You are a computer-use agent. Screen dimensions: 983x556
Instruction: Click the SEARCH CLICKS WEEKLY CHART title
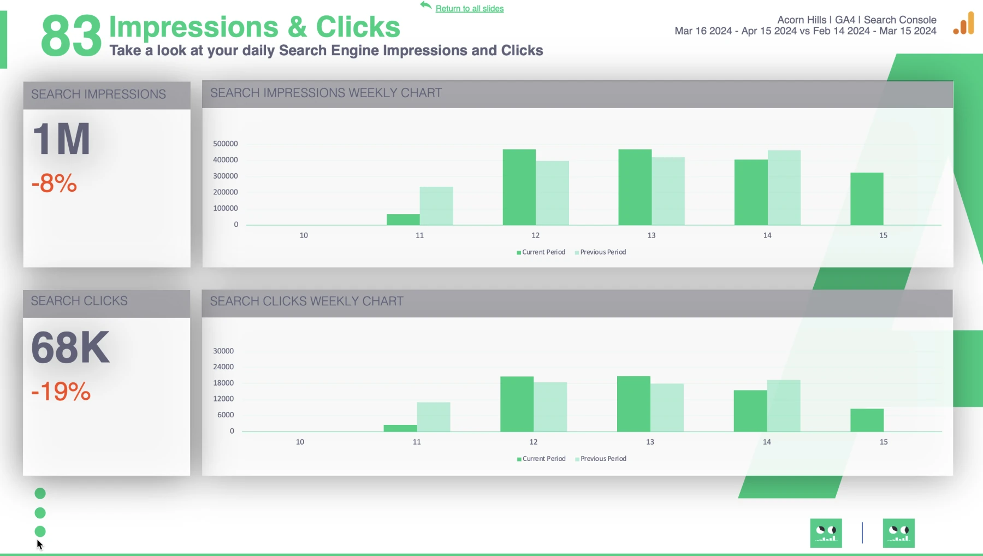pos(307,301)
